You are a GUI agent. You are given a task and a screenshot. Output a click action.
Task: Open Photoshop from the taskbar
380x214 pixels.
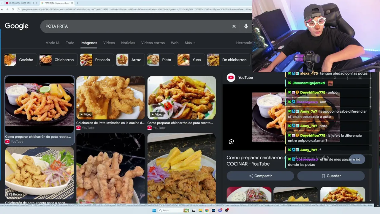[213, 210]
